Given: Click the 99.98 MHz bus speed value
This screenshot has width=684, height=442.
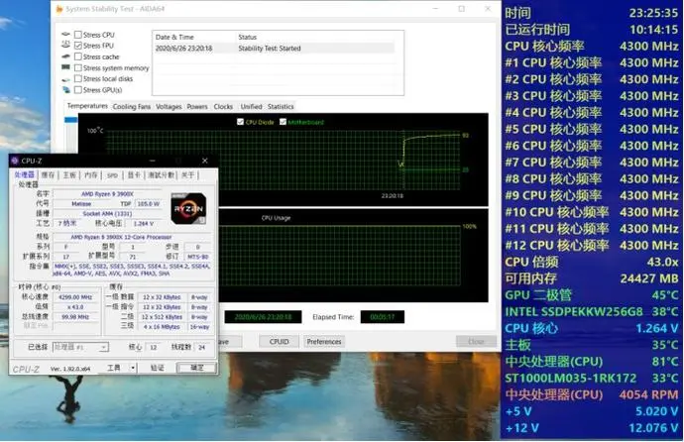Looking at the screenshot, I should coord(75,317).
